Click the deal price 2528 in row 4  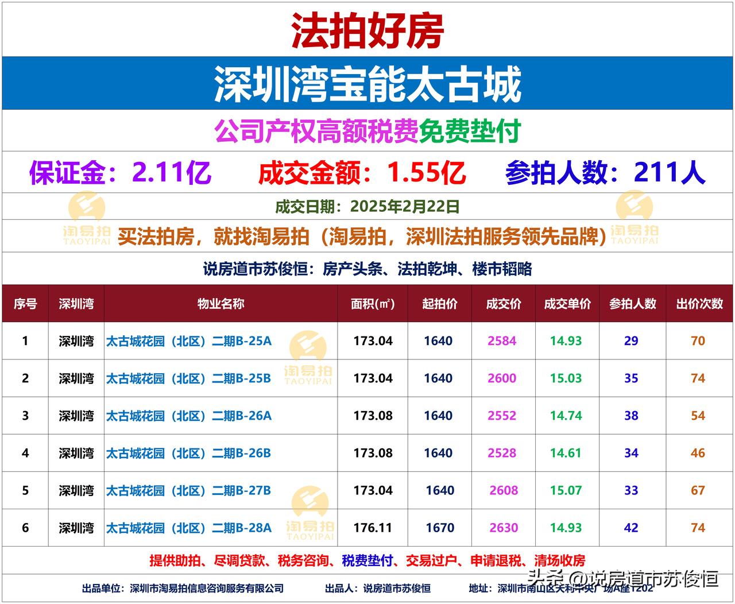click(502, 453)
